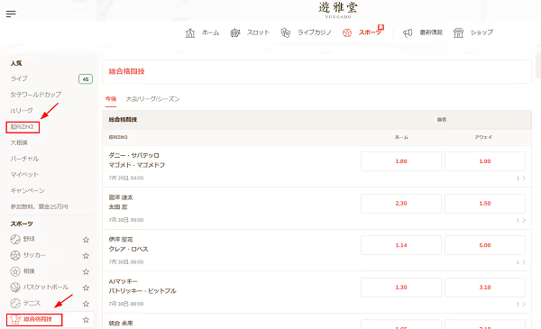Open 参加無料、賞金25万円 promo link

pyautogui.click(x=39, y=206)
